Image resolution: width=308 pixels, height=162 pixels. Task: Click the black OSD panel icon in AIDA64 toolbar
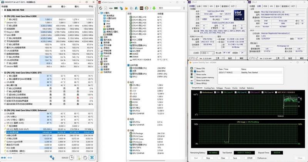141,8
